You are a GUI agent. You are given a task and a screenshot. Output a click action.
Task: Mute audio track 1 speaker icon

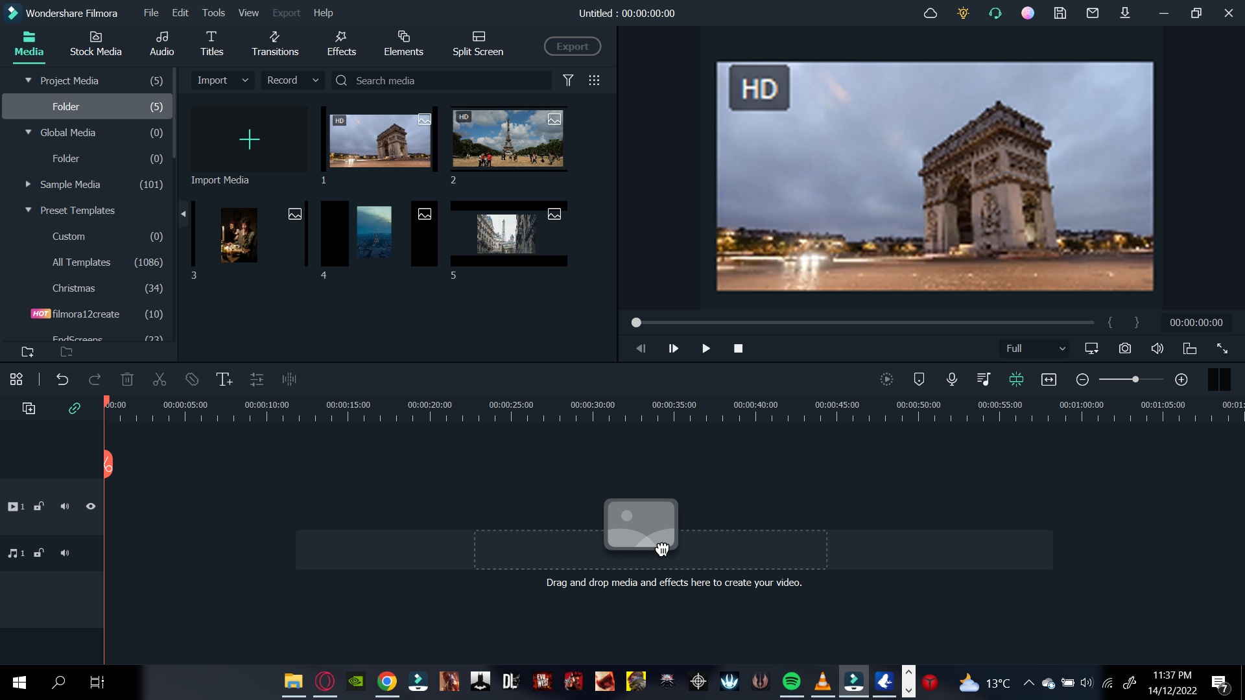pos(64,553)
